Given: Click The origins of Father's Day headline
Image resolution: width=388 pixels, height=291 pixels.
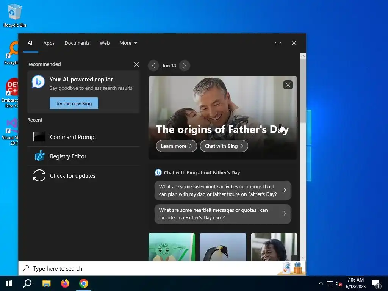Looking at the screenshot, I should [x=222, y=130].
